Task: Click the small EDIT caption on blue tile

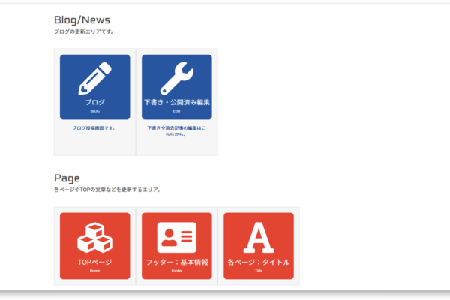Action: click(x=176, y=111)
